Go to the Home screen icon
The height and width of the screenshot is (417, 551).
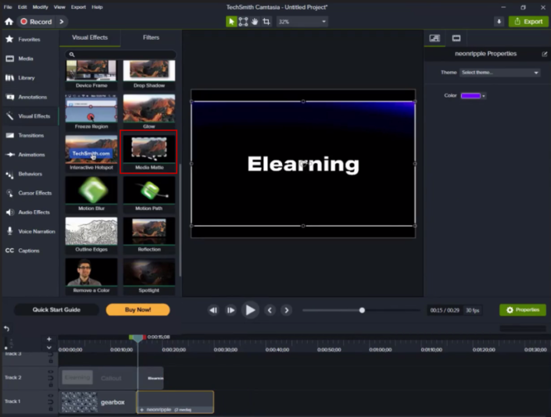pyautogui.click(x=9, y=22)
